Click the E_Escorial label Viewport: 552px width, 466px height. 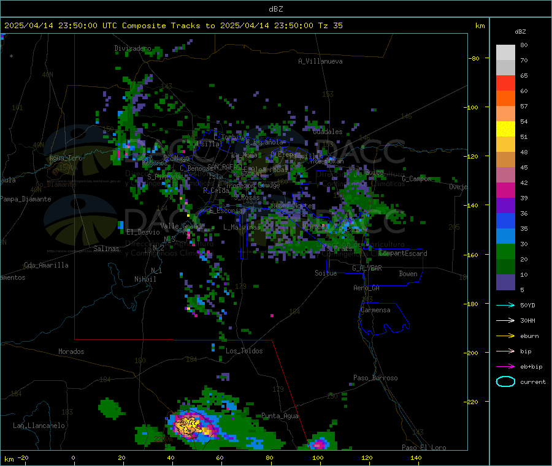(228, 211)
